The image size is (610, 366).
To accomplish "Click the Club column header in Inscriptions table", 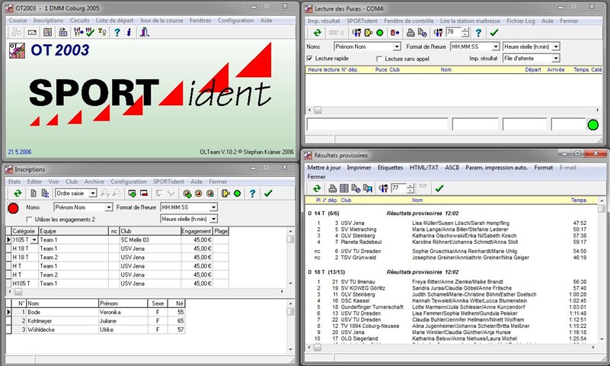I will pyautogui.click(x=150, y=231).
